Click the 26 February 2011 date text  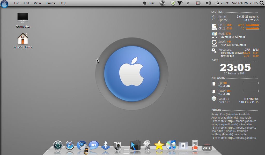tap(235, 73)
